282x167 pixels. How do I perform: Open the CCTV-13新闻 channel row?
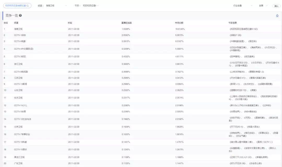click(20, 84)
